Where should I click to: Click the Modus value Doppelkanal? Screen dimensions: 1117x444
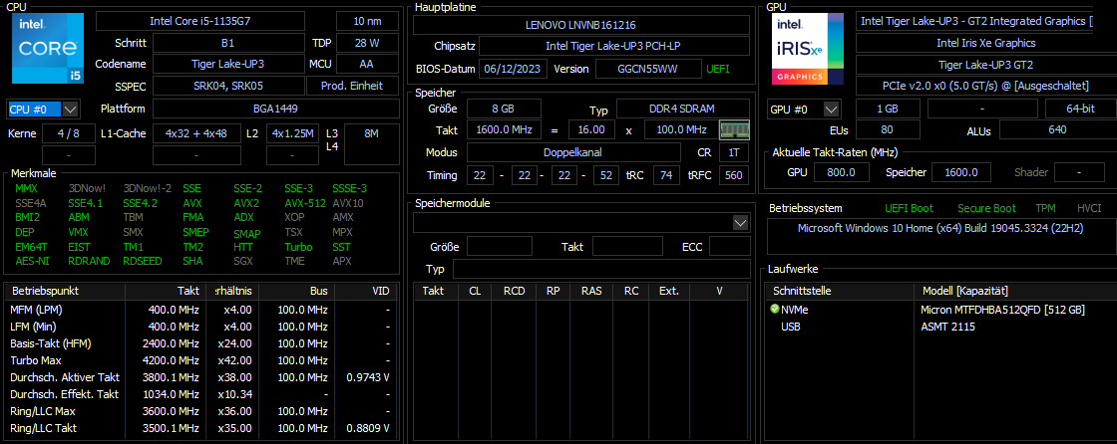pos(573,152)
